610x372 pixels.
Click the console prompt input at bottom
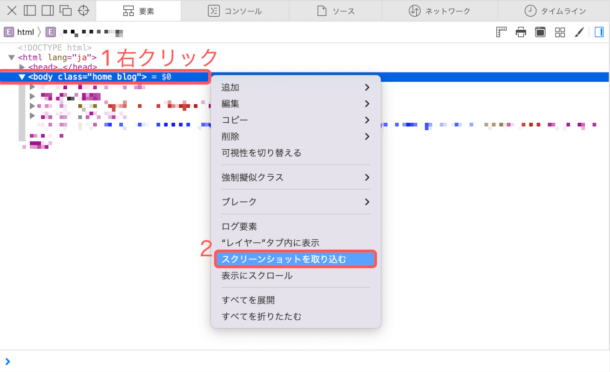coord(305,361)
